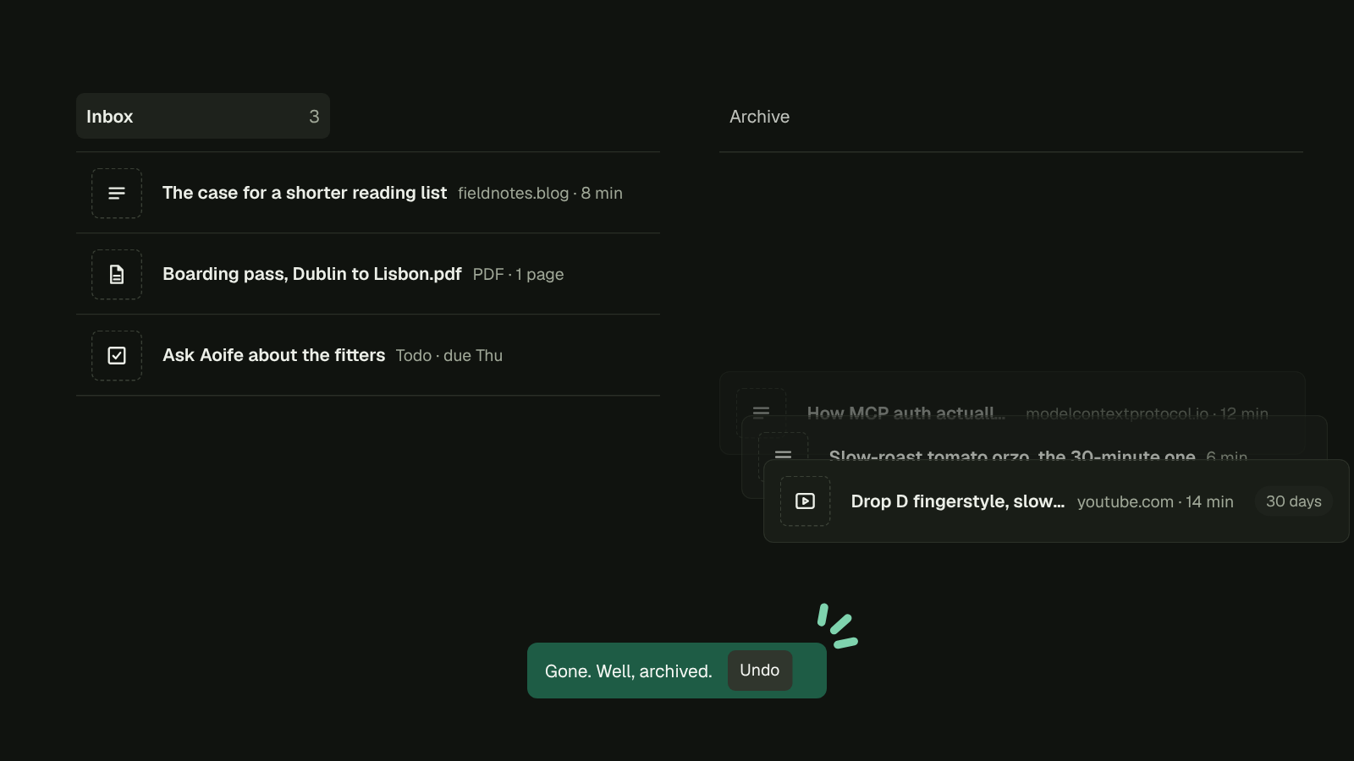1354x761 pixels.
Task: Click the article icon for shorter reading list
Action: click(x=117, y=193)
